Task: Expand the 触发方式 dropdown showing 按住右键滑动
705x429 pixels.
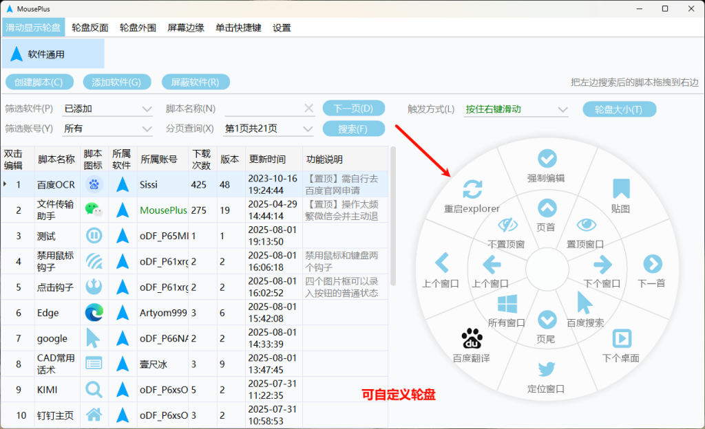Action: [x=515, y=109]
